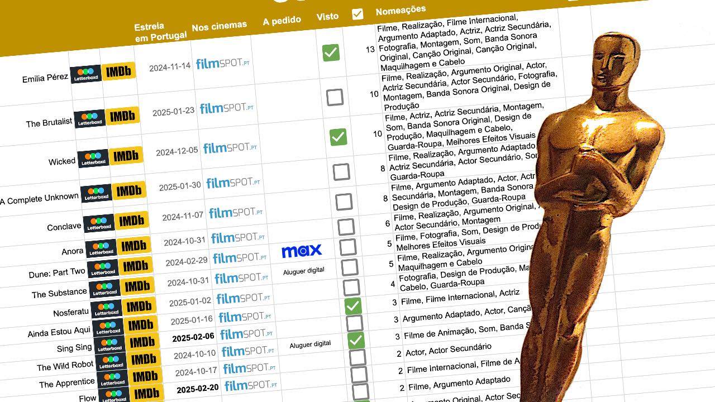Uncheck the Visto box for Ainda Estou Aqui
The width and height of the screenshot is (715, 402).
[353, 306]
